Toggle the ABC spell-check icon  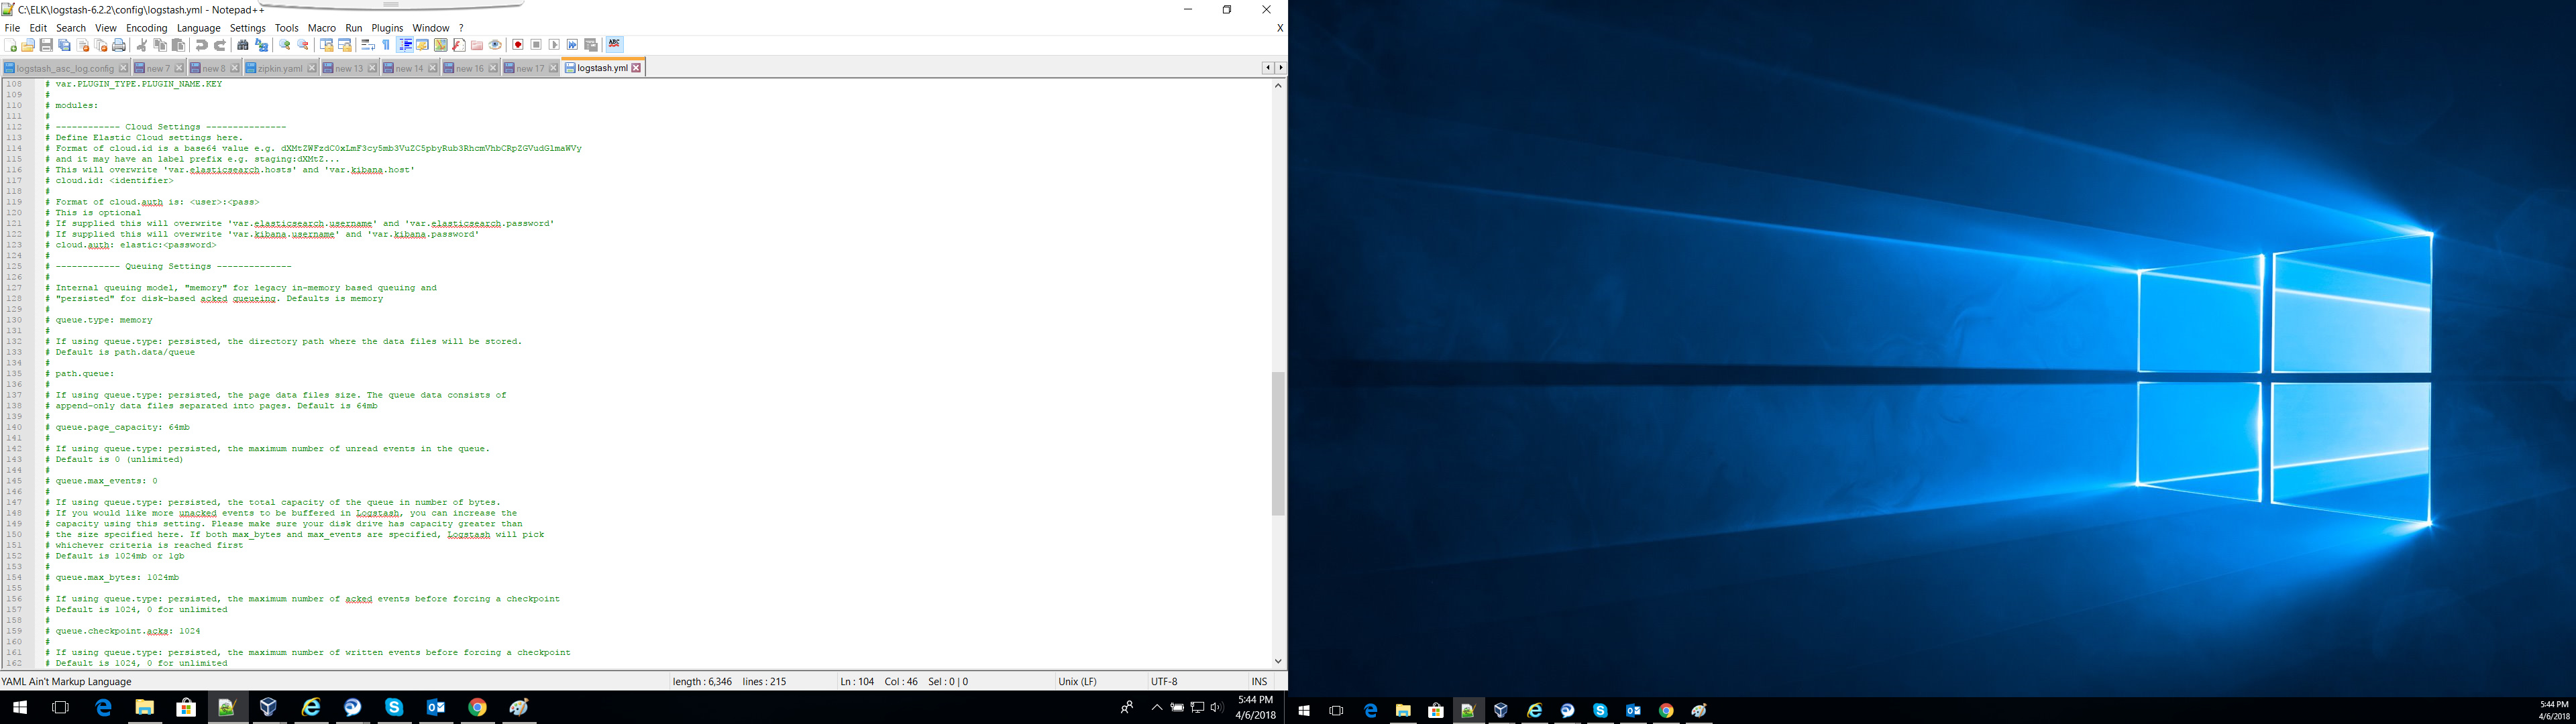click(x=614, y=44)
